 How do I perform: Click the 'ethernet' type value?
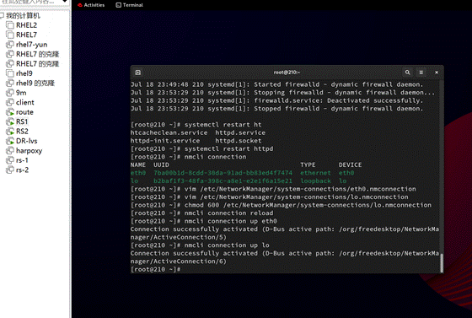coord(315,173)
